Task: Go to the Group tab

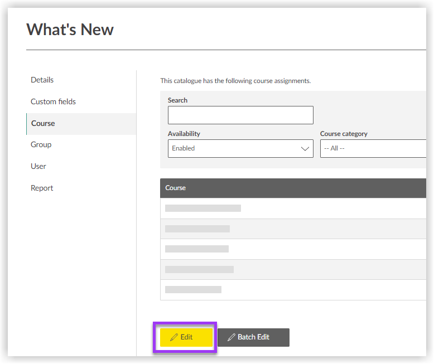Action: (41, 145)
